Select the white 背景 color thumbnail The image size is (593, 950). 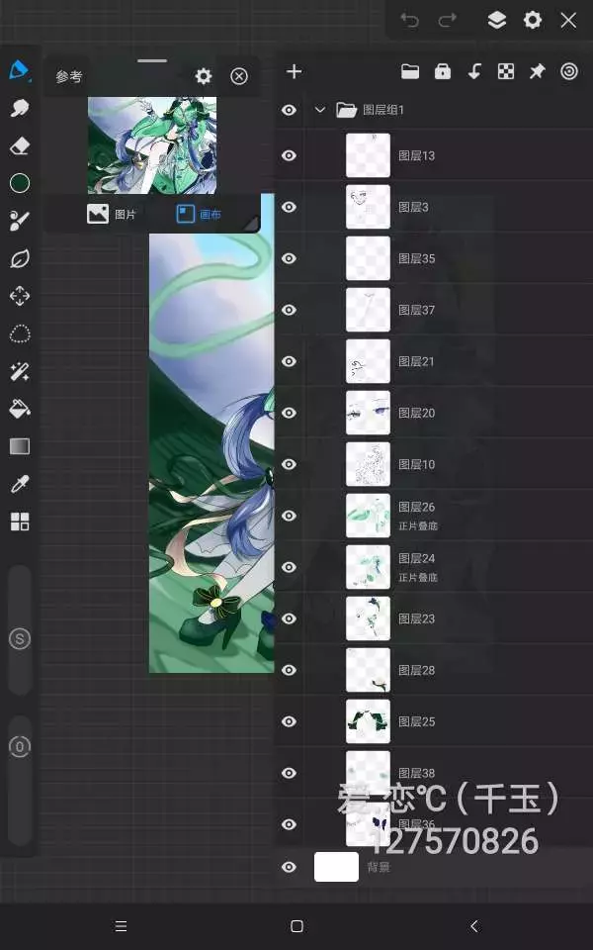click(336, 867)
